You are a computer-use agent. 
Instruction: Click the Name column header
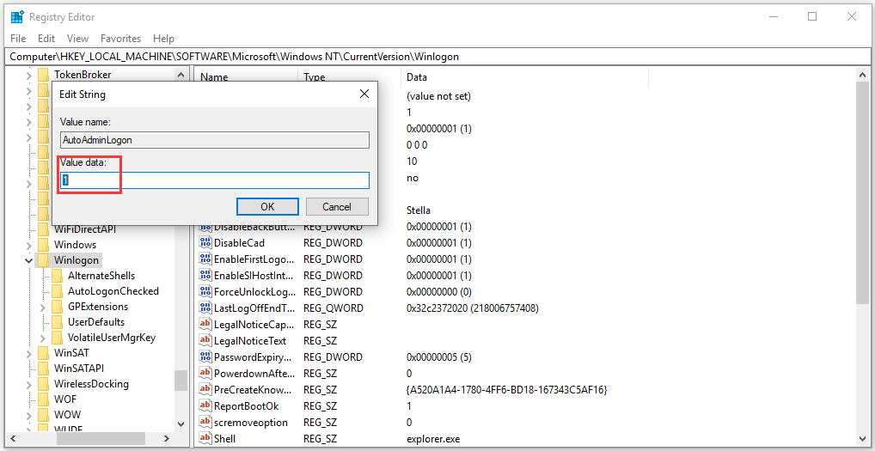tap(246, 77)
